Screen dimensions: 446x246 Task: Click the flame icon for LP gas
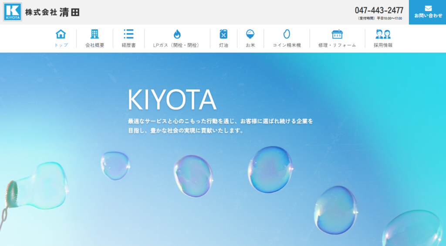(x=177, y=34)
